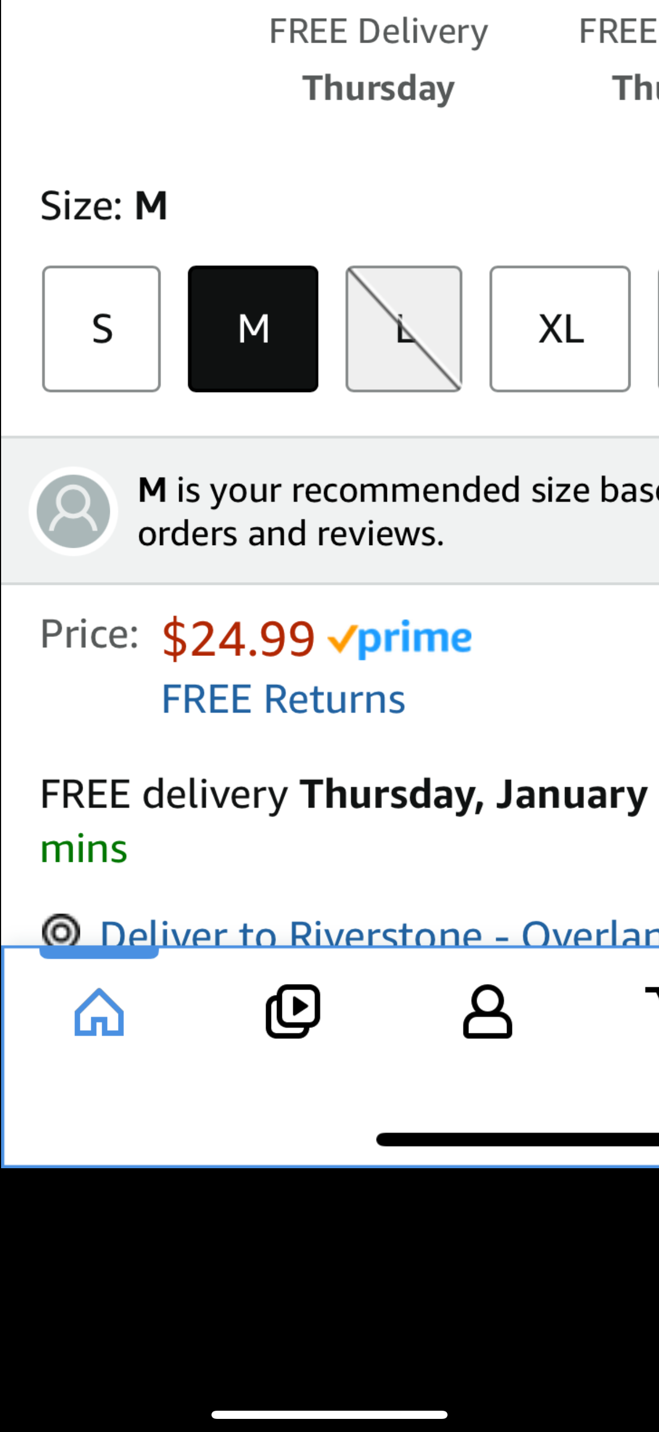Viewport: 659px width, 1432px height.
Task: Select the FREE Delivery Thursday option
Action: (x=378, y=58)
